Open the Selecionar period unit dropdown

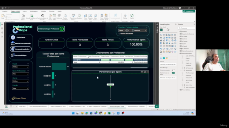[x=140, y=31]
